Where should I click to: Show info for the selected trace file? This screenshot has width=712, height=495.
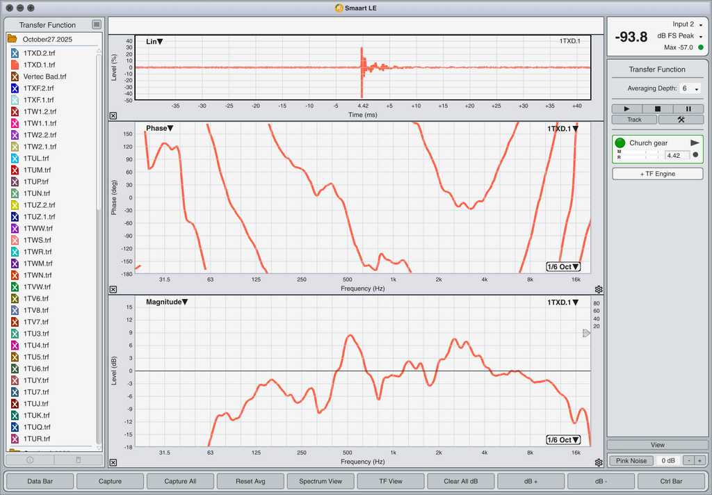coord(30,460)
